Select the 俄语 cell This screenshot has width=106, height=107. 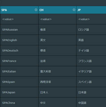point(57,29)
